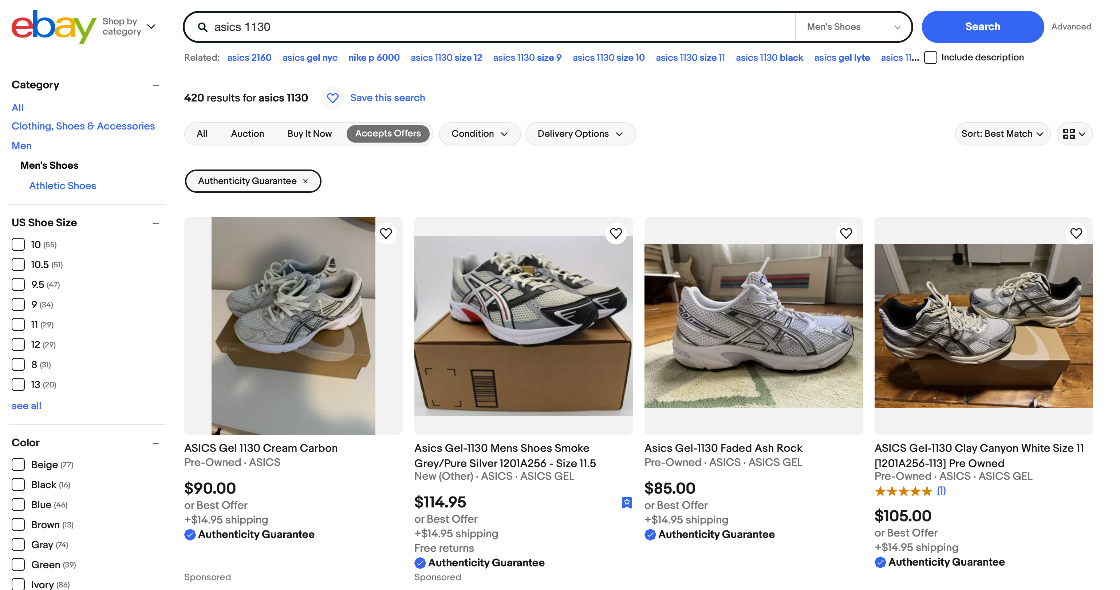1120x590 pixels.
Task: Open the Men's Shoes category selector
Action: 853,27
